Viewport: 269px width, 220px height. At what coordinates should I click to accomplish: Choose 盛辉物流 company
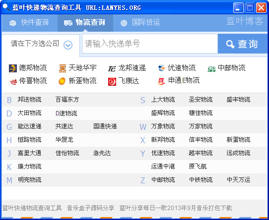pyautogui.click(x=163, y=113)
